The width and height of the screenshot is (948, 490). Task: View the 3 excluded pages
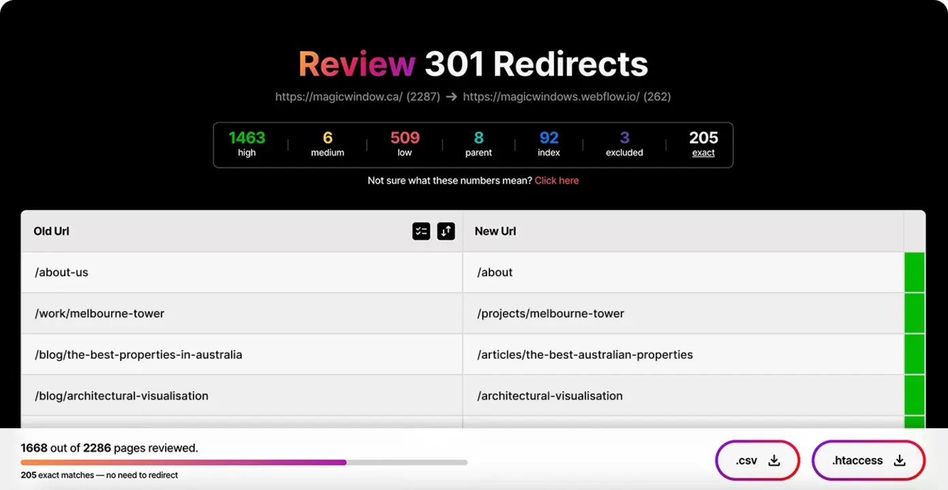(624, 144)
